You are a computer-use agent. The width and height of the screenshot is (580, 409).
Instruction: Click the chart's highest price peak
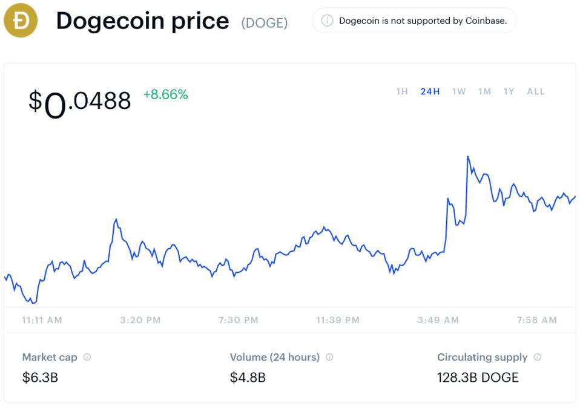[468, 157]
